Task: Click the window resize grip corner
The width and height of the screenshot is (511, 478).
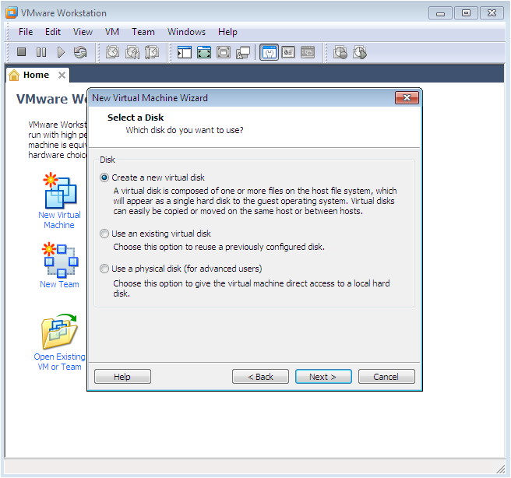Action: click(x=500, y=469)
